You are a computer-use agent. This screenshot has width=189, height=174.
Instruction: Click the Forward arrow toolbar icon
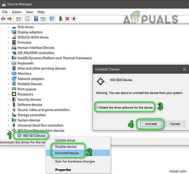pyautogui.click(x=10, y=19)
